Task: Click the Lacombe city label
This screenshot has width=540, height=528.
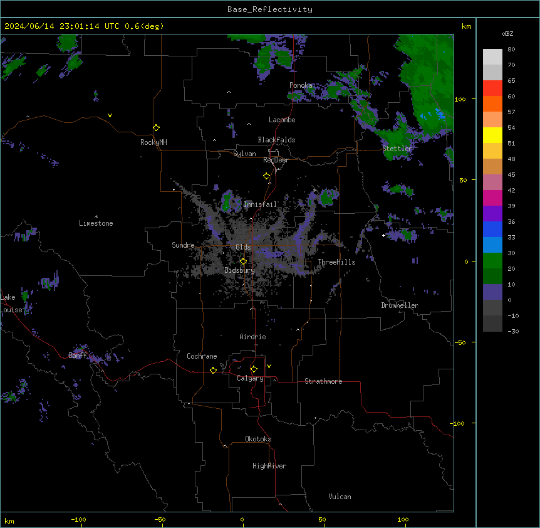Action: [x=282, y=120]
